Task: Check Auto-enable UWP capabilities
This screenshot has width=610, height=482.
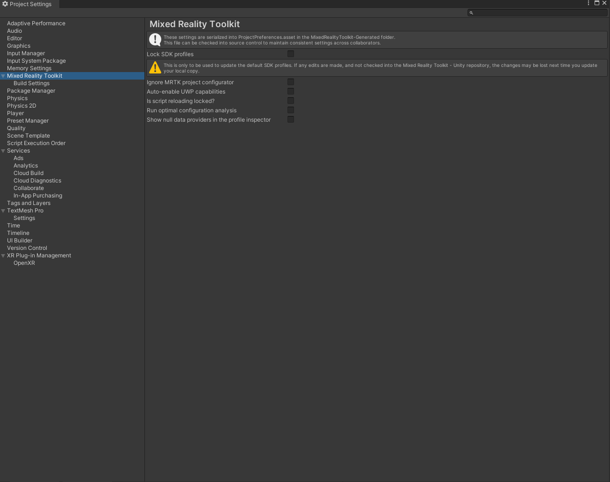Action: point(291,92)
